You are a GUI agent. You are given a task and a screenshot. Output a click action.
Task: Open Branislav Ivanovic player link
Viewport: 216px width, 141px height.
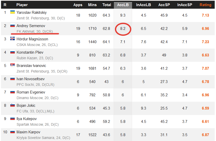(x=31, y=66)
